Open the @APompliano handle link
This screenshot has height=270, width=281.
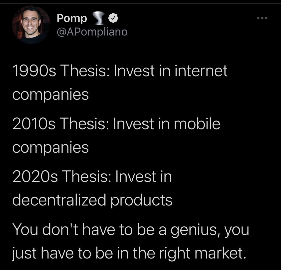(x=92, y=32)
